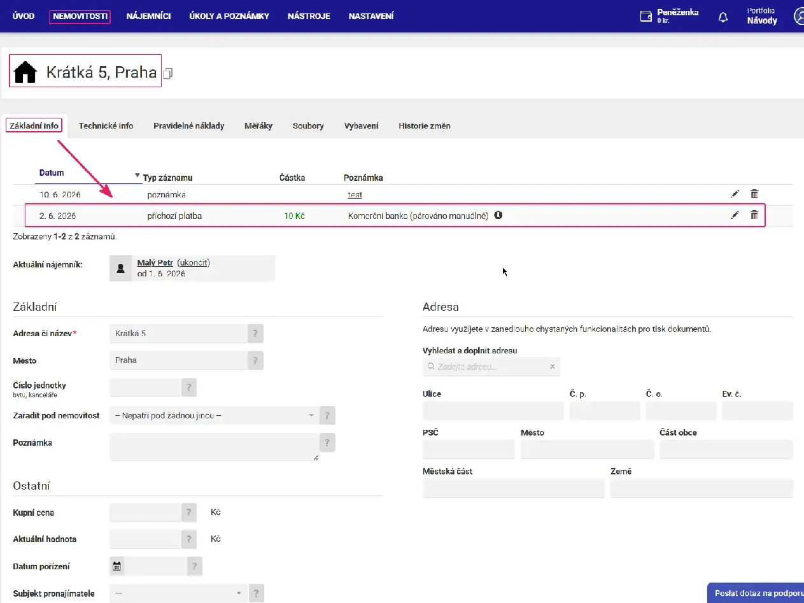
Task: Click the 'Adresa či název' input field
Action: (178, 333)
